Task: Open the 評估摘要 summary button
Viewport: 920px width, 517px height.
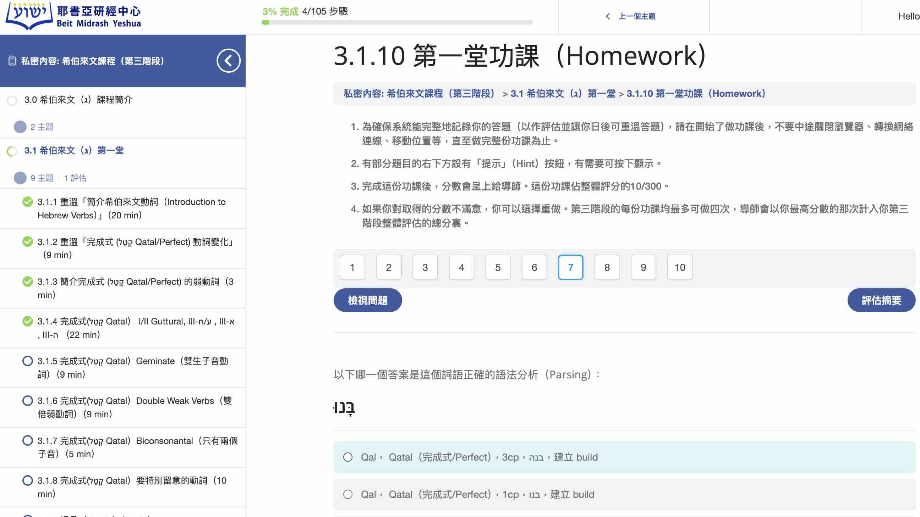Action: pos(881,300)
